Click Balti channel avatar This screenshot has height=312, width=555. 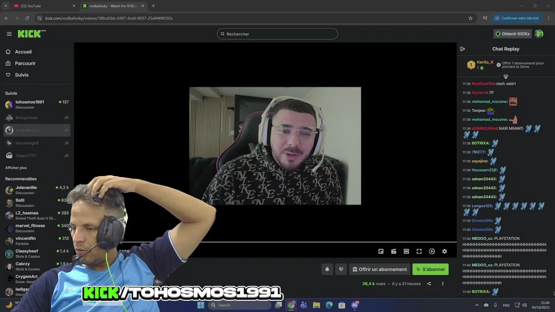coord(9,203)
